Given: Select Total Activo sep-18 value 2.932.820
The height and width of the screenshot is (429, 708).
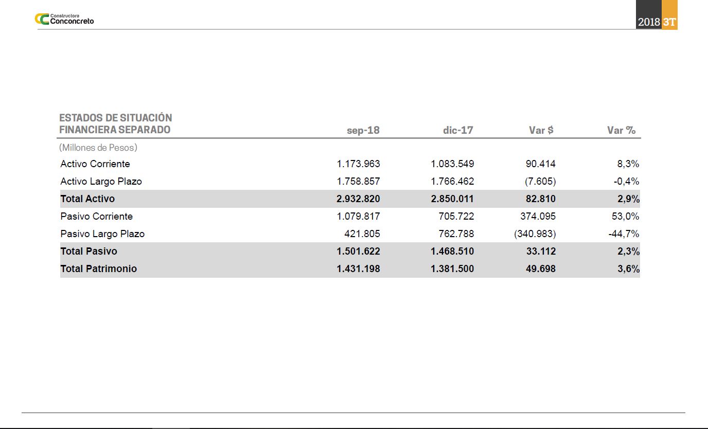Looking at the screenshot, I should coord(358,199).
